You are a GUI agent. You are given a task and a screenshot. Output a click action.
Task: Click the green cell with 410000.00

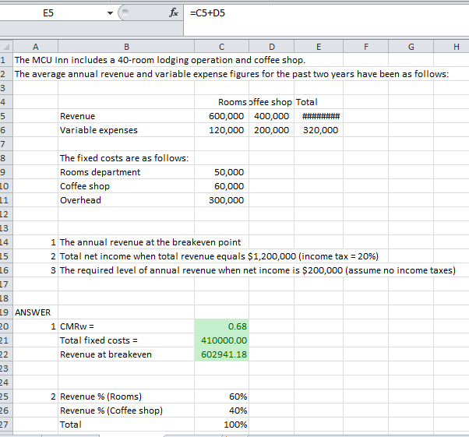[221, 340]
